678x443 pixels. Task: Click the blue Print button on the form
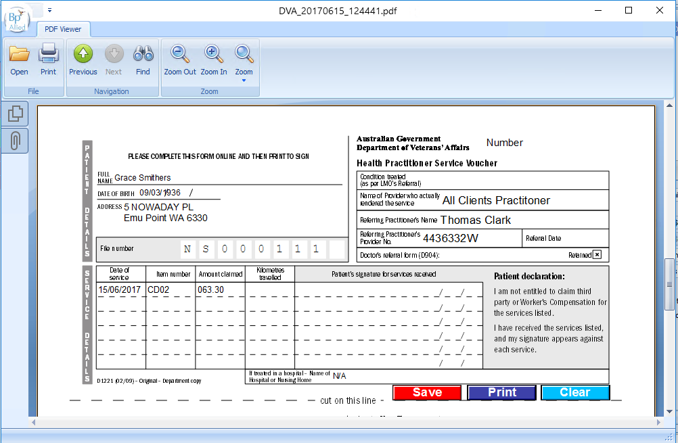pyautogui.click(x=501, y=392)
